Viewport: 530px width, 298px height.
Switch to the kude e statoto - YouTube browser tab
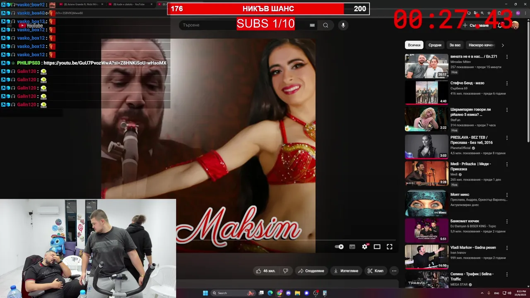(130, 4)
